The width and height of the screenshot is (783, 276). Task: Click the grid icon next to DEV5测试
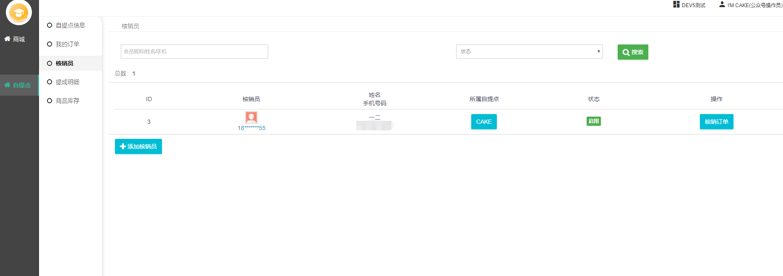pyautogui.click(x=676, y=5)
